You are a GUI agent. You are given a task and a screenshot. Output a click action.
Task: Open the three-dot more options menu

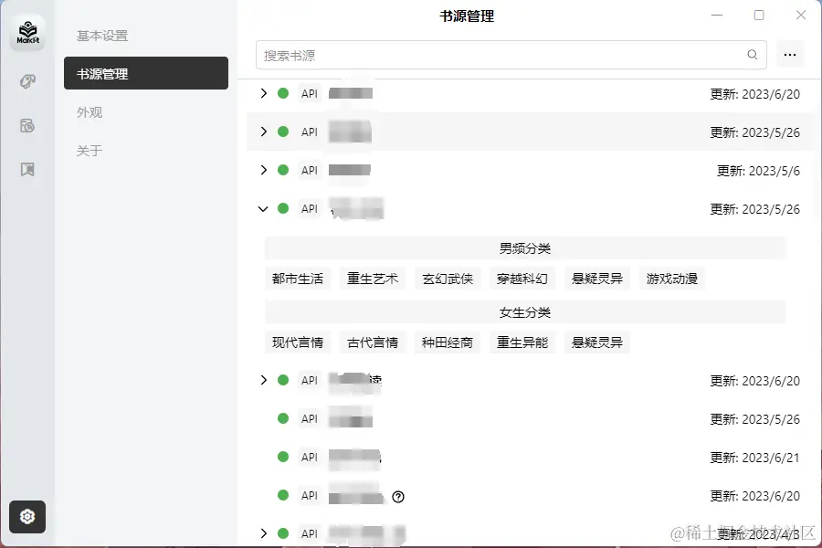789,55
